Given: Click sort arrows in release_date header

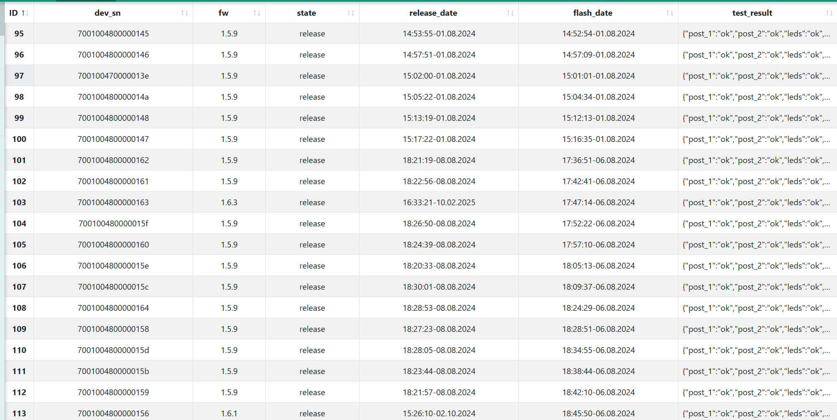Looking at the screenshot, I should pyautogui.click(x=510, y=13).
